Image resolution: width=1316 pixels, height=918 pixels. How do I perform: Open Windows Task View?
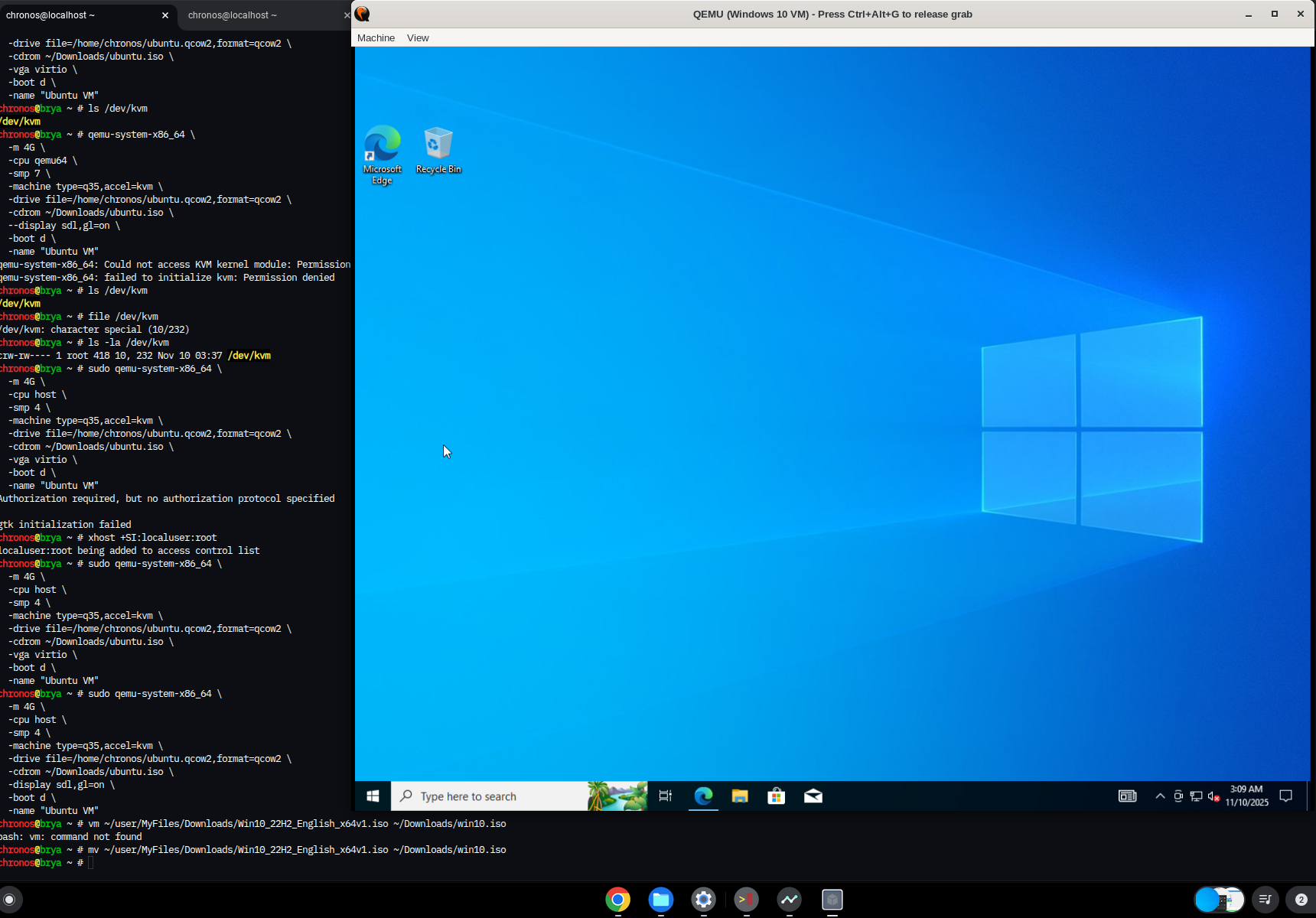pyautogui.click(x=666, y=796)
